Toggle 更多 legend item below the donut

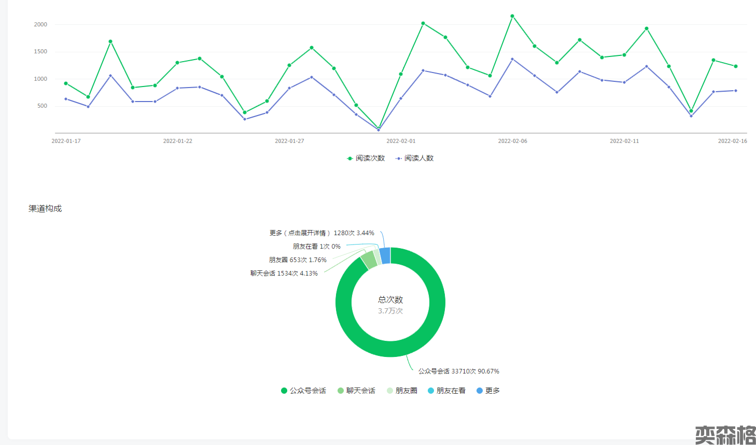(488, 391)
